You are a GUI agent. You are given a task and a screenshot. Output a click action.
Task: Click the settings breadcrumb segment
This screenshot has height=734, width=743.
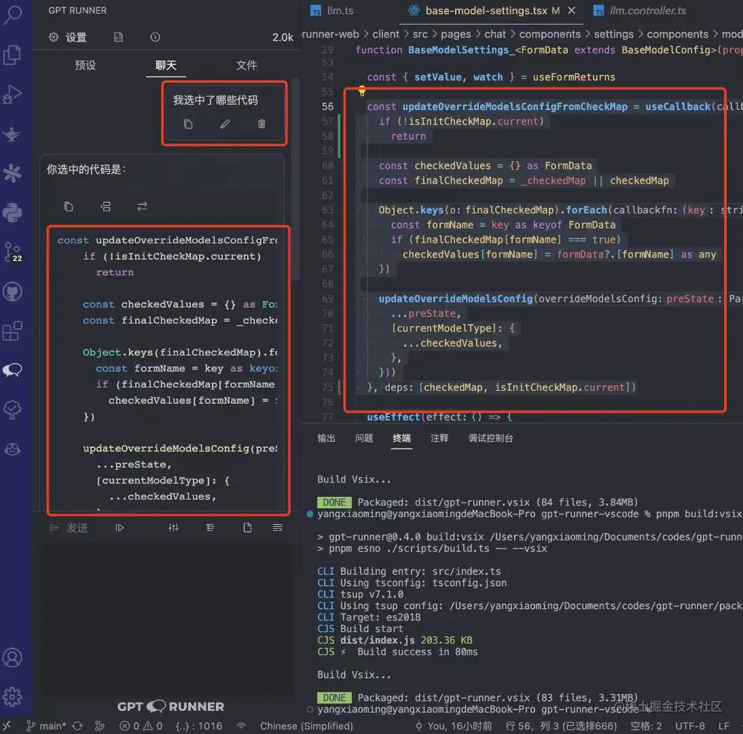click(x=614, y=34)
